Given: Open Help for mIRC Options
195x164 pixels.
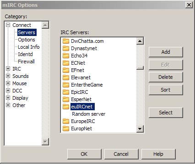Looking at the screenshot, I should (x=158, y=154).
